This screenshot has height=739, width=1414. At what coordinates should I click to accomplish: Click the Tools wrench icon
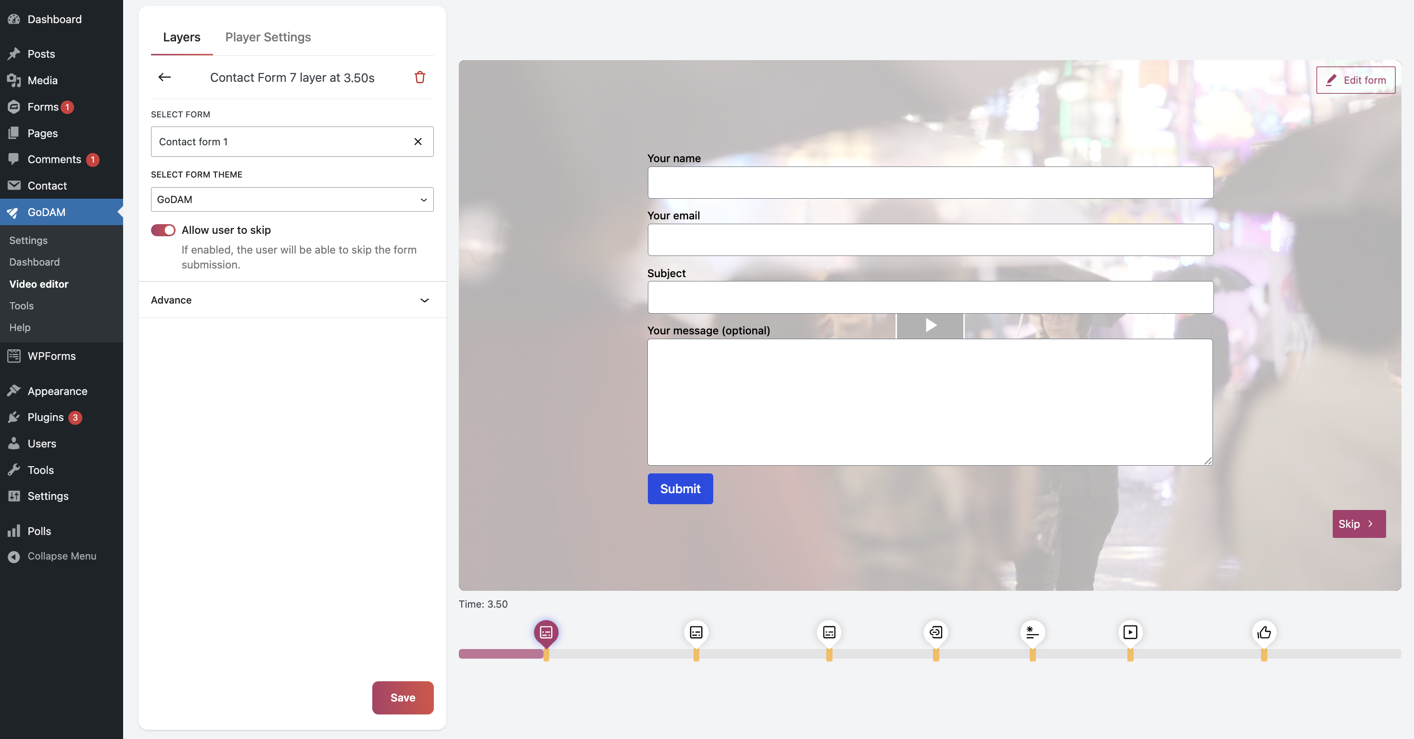[x=14, y=470]
